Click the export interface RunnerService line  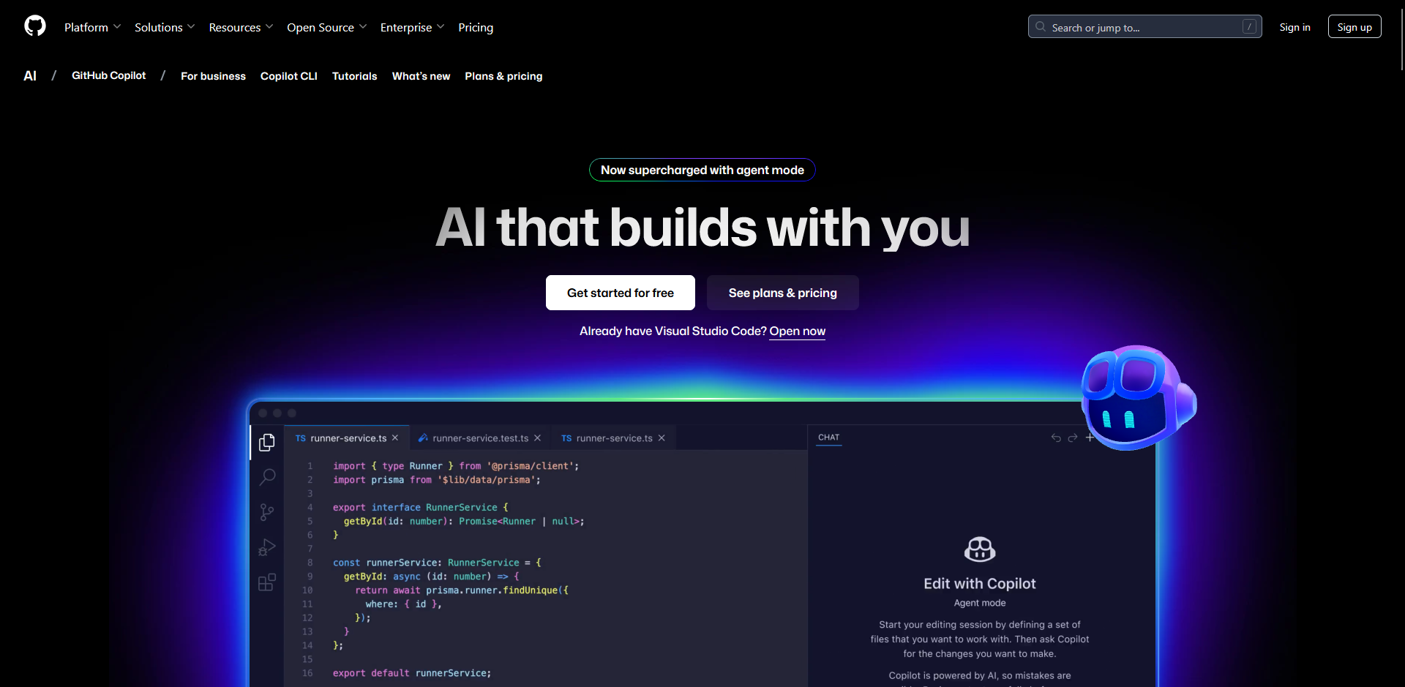click(x=421, y=508)
